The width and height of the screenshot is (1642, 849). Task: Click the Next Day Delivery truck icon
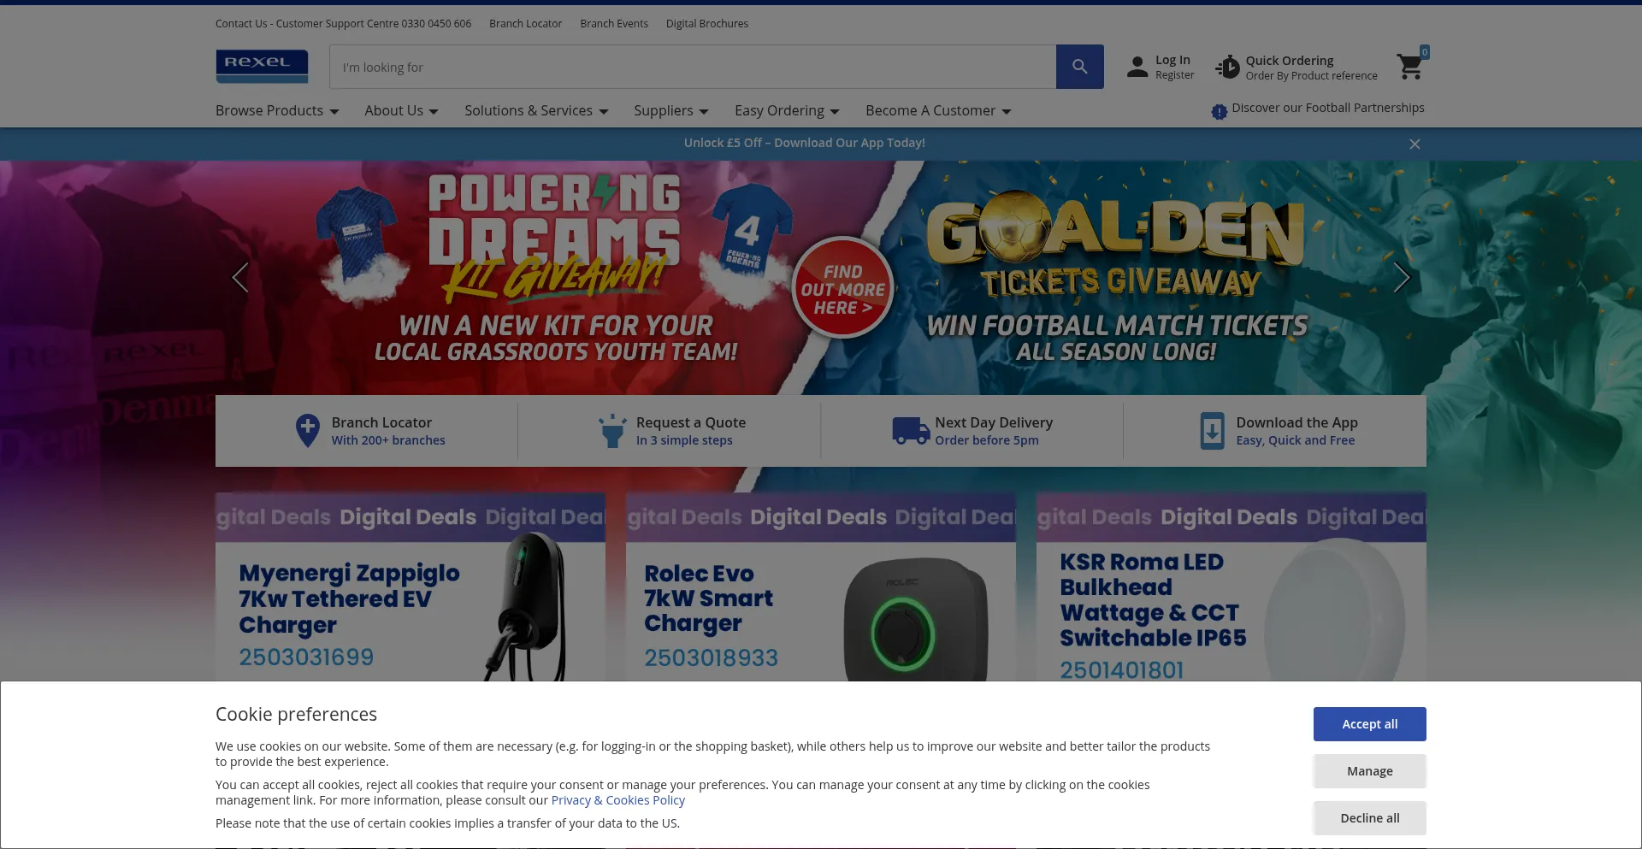click(910, 430)
